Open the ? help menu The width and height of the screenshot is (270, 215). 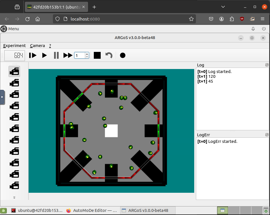[50, 46]
